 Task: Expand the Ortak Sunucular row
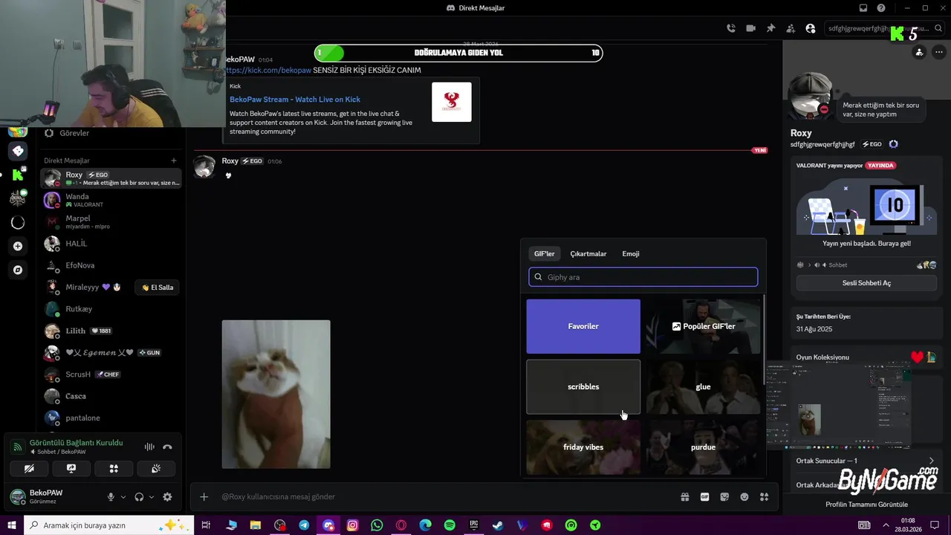866,461
